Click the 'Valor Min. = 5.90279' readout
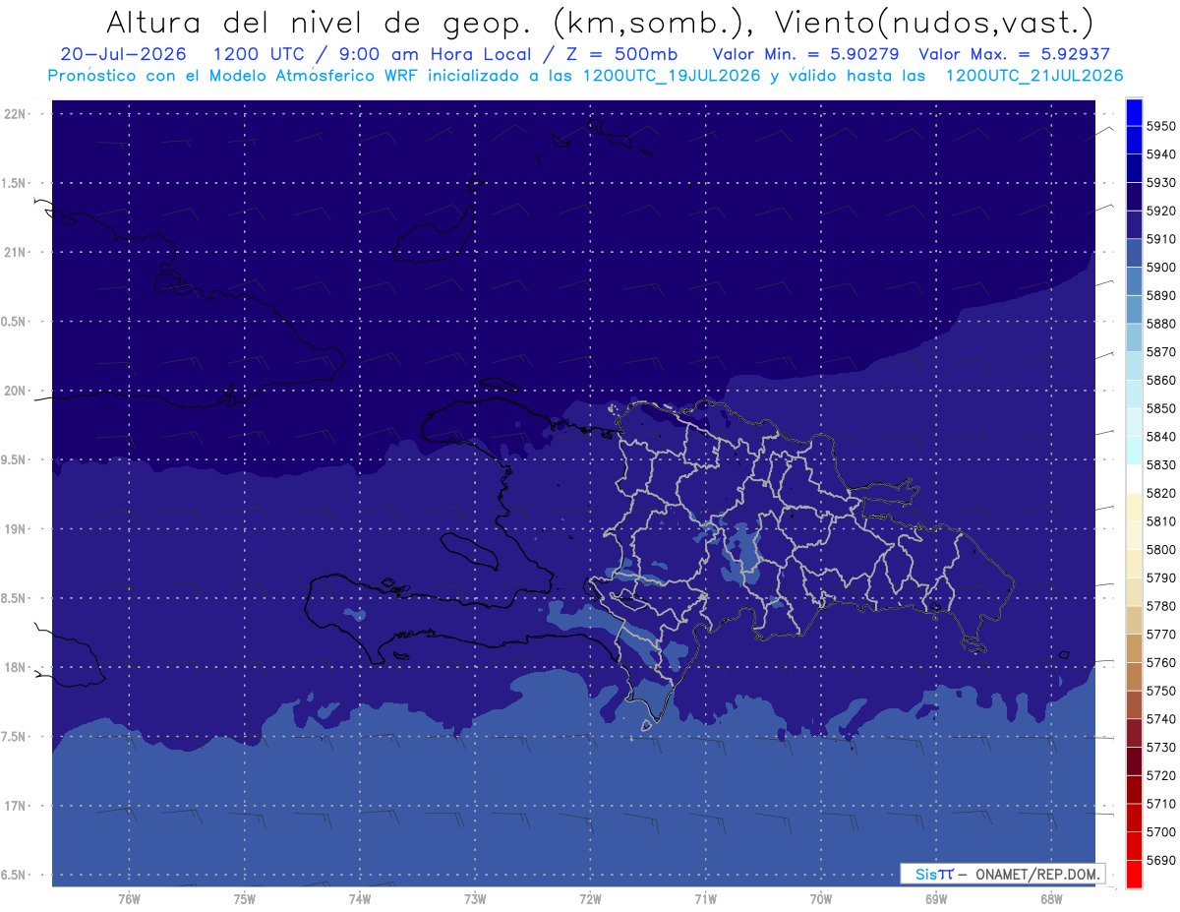The width and height of the screenshot is (1180, 912). [x=805, y=54]
